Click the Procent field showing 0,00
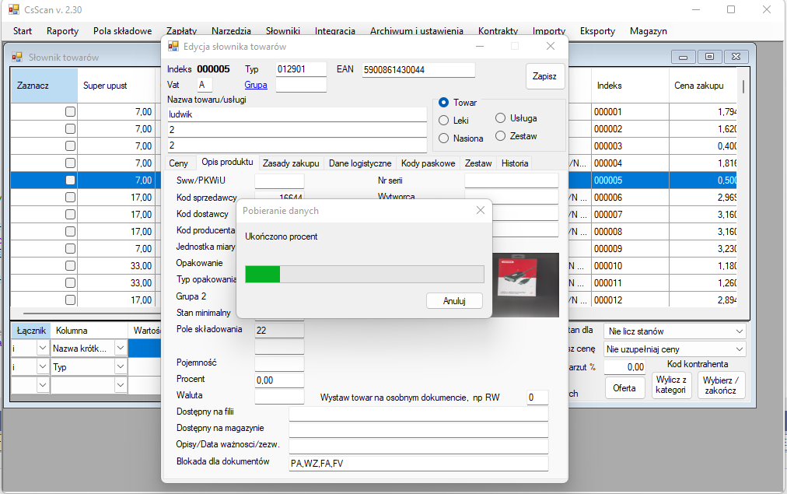This screenshot has width=787, height=494. pos(279,380)
